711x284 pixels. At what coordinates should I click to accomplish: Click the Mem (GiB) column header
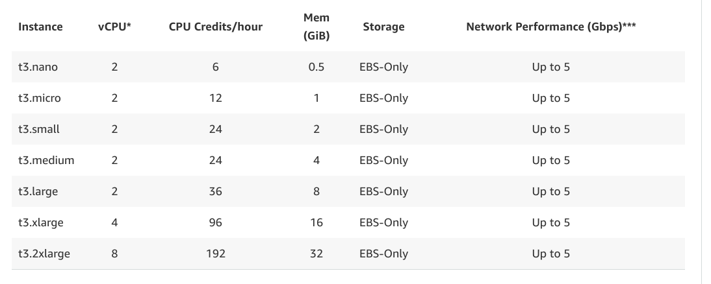pos(317,27)
